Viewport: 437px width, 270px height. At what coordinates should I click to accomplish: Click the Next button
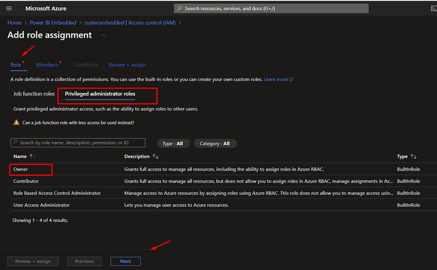pos(125,261)
